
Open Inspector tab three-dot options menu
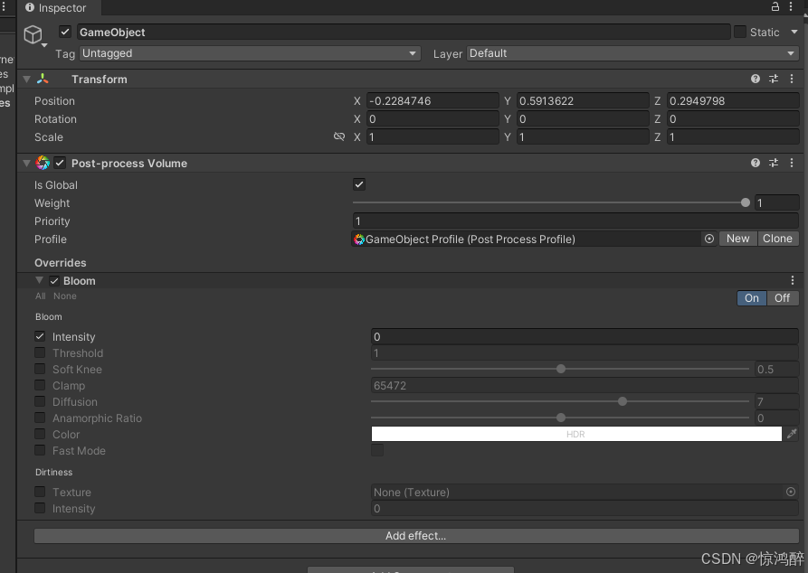coord(791,6)
